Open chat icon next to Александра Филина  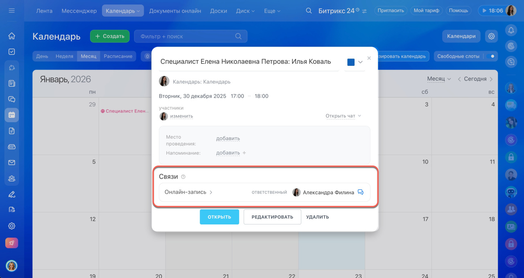click(361, 192)
